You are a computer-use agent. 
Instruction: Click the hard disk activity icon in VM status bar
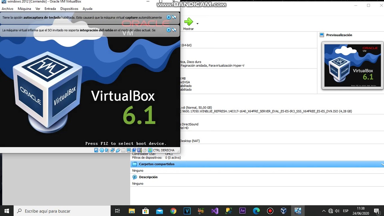coord(96,150)
